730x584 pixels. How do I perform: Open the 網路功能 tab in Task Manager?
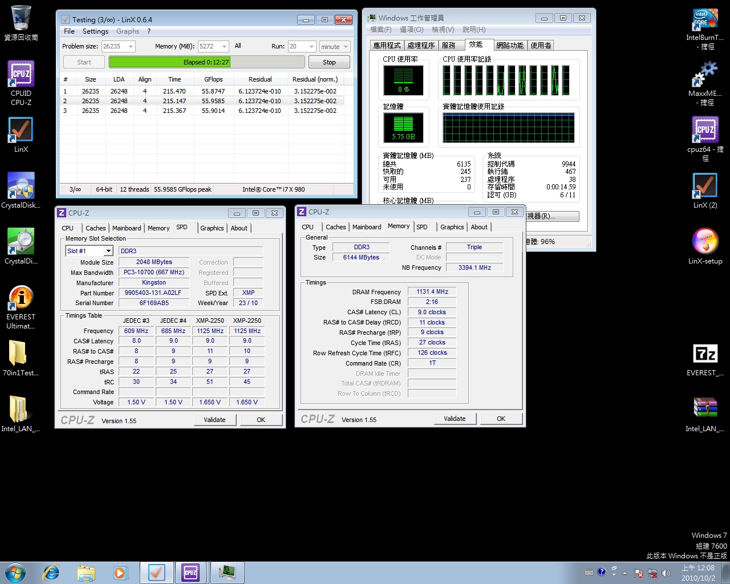click(x=510, y=46)
